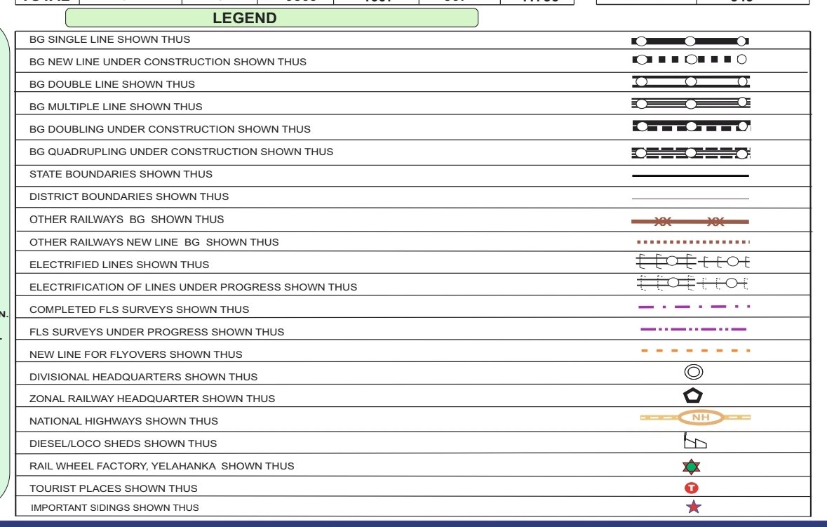This screenshot has width=827, height=527.
Task: Select 'ELECTRIFIED LINES SHOWN THUS' text
Action: coord(119,265)
